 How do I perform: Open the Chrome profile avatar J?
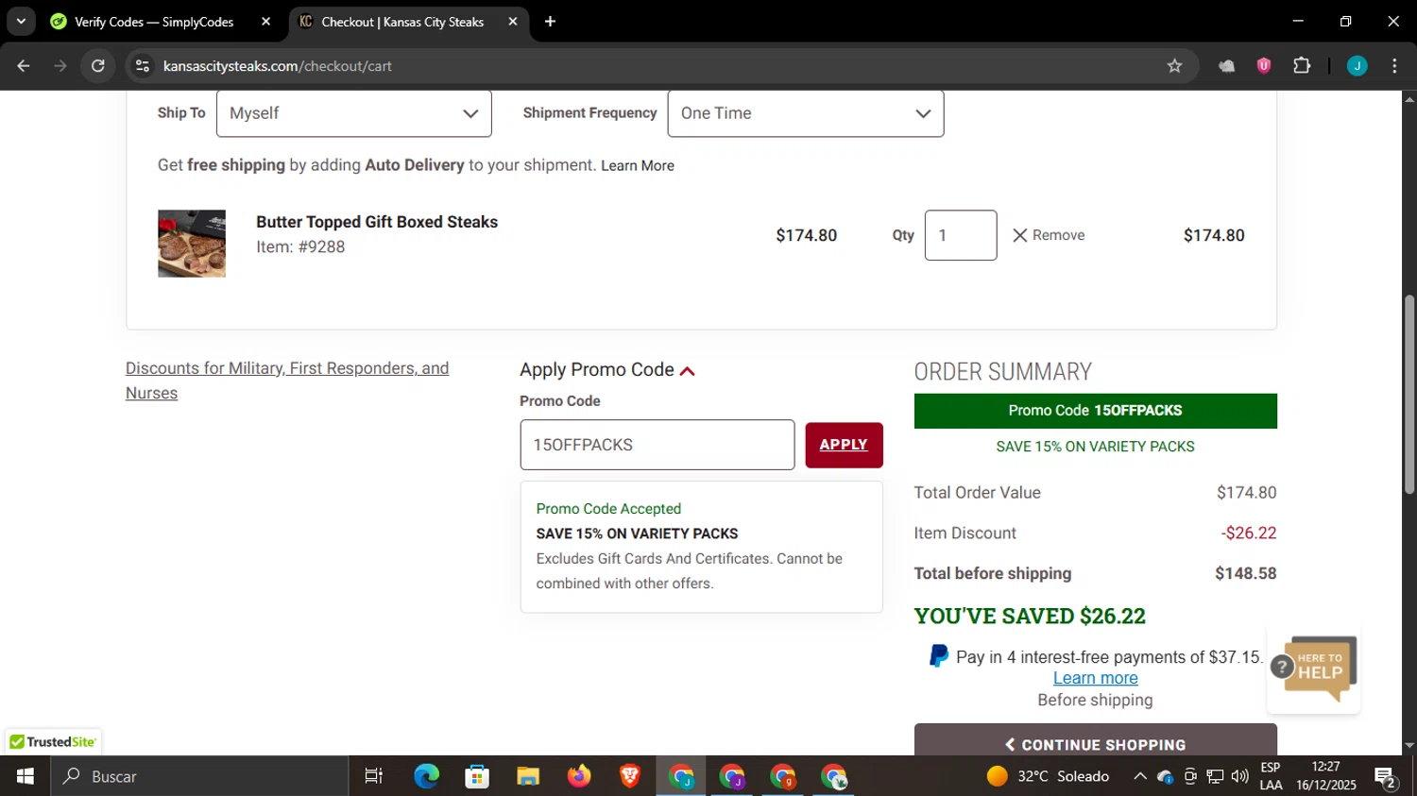[x=1357, y=66]
